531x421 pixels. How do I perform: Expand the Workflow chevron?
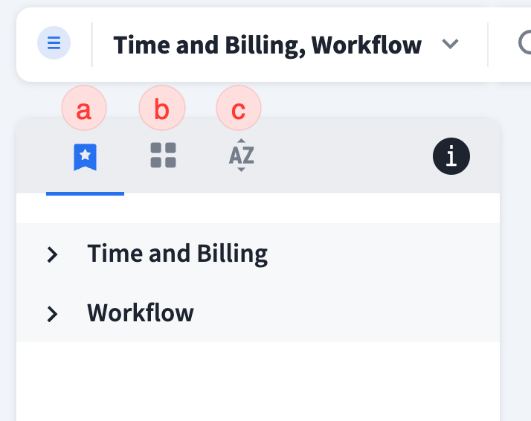[x=52, y=314]
